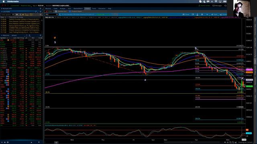Select the AMZN row in watchlist
The width and height of the screenshot is (257, 144).
click(21, 76)
